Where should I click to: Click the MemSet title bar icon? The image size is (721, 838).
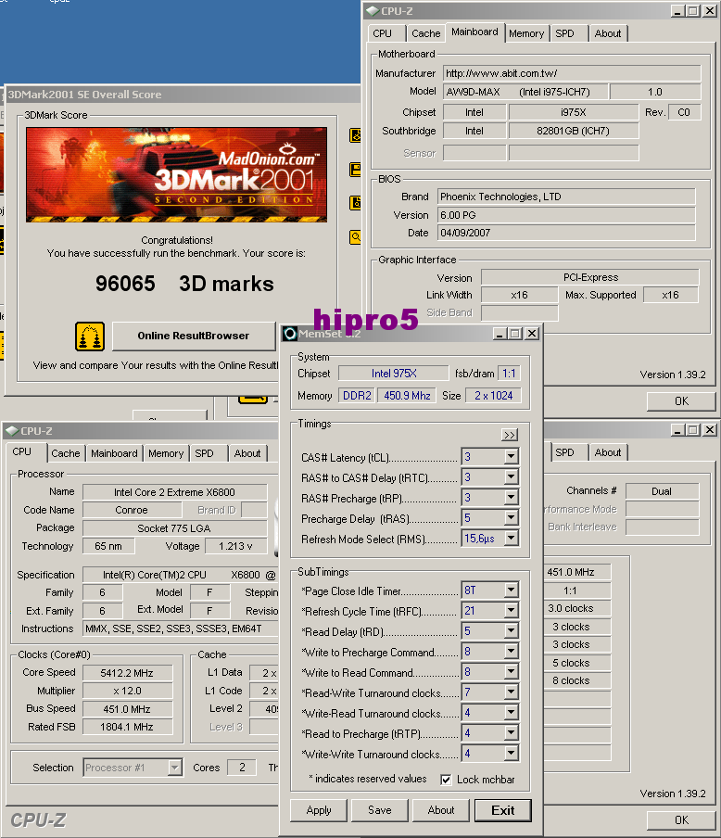coord(290,334)
